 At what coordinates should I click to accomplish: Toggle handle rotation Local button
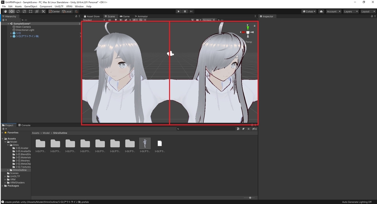[x=67, y=11]
